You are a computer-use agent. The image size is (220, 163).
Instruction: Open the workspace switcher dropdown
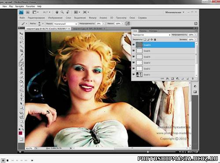point(175,12)
